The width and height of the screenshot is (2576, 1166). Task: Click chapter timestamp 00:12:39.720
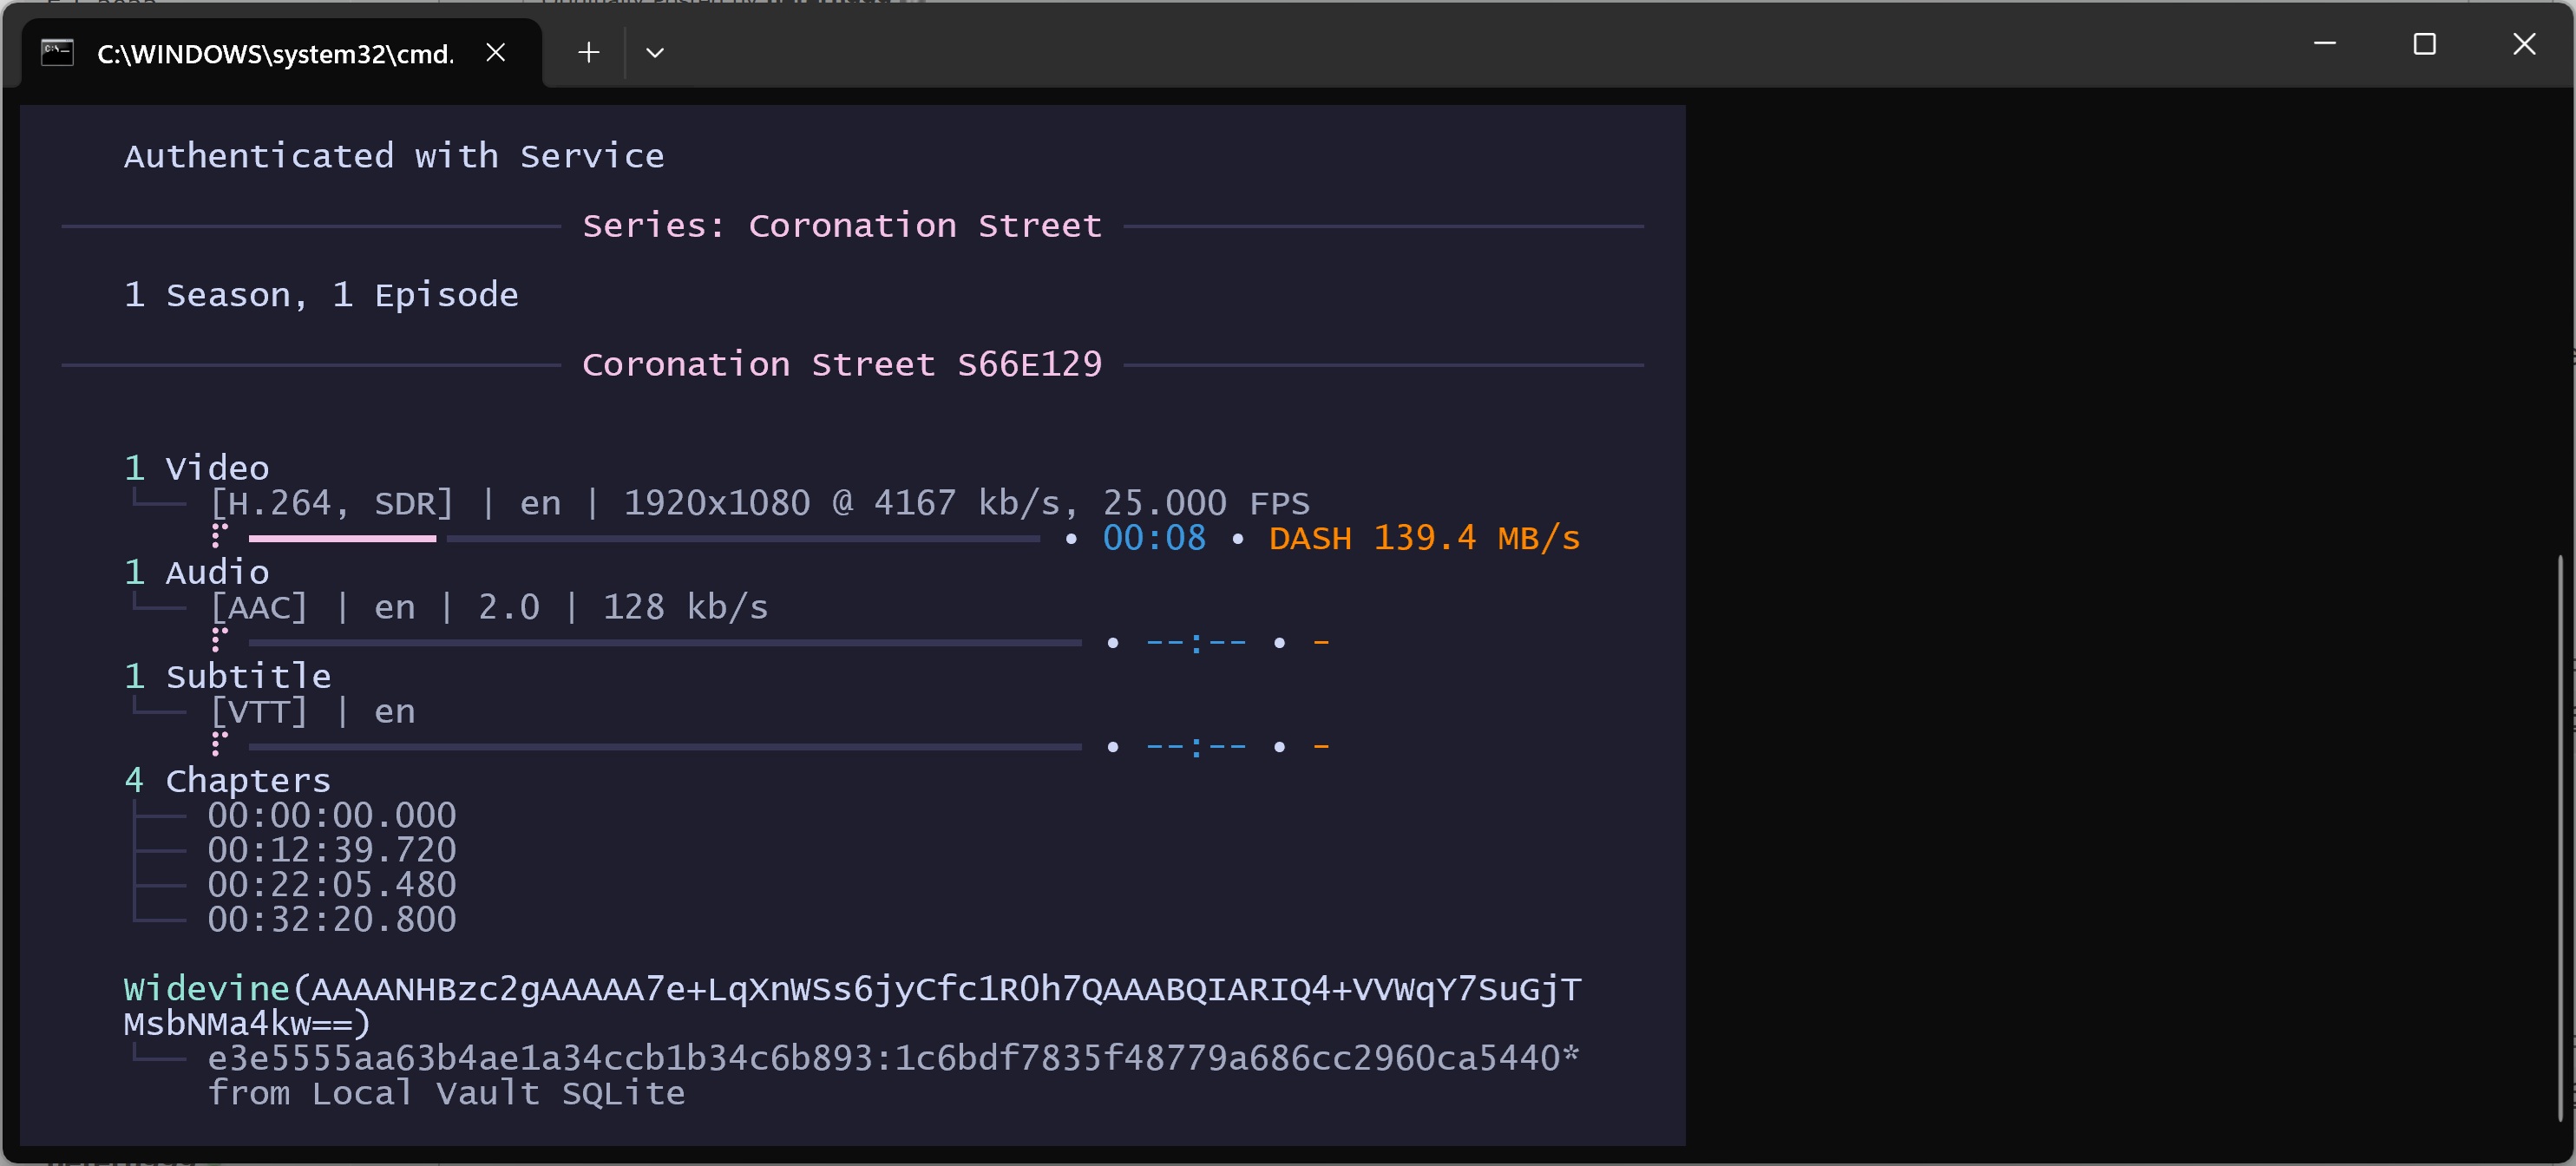(331, 850)
